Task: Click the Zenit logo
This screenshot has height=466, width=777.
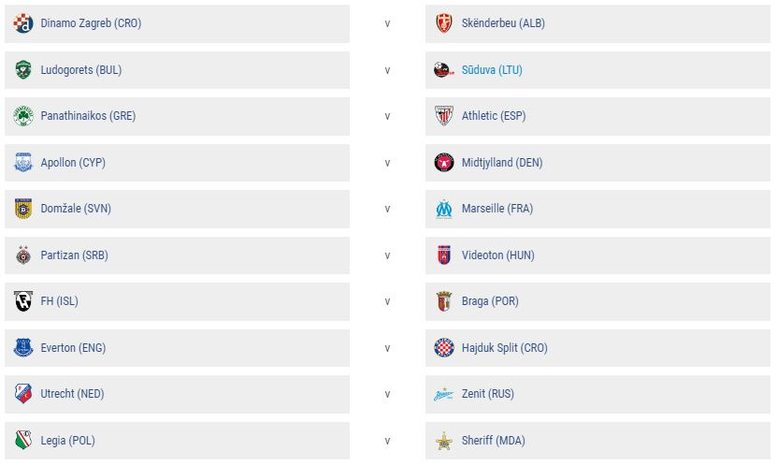Action: pyautogui.click(x=443, y=395)
